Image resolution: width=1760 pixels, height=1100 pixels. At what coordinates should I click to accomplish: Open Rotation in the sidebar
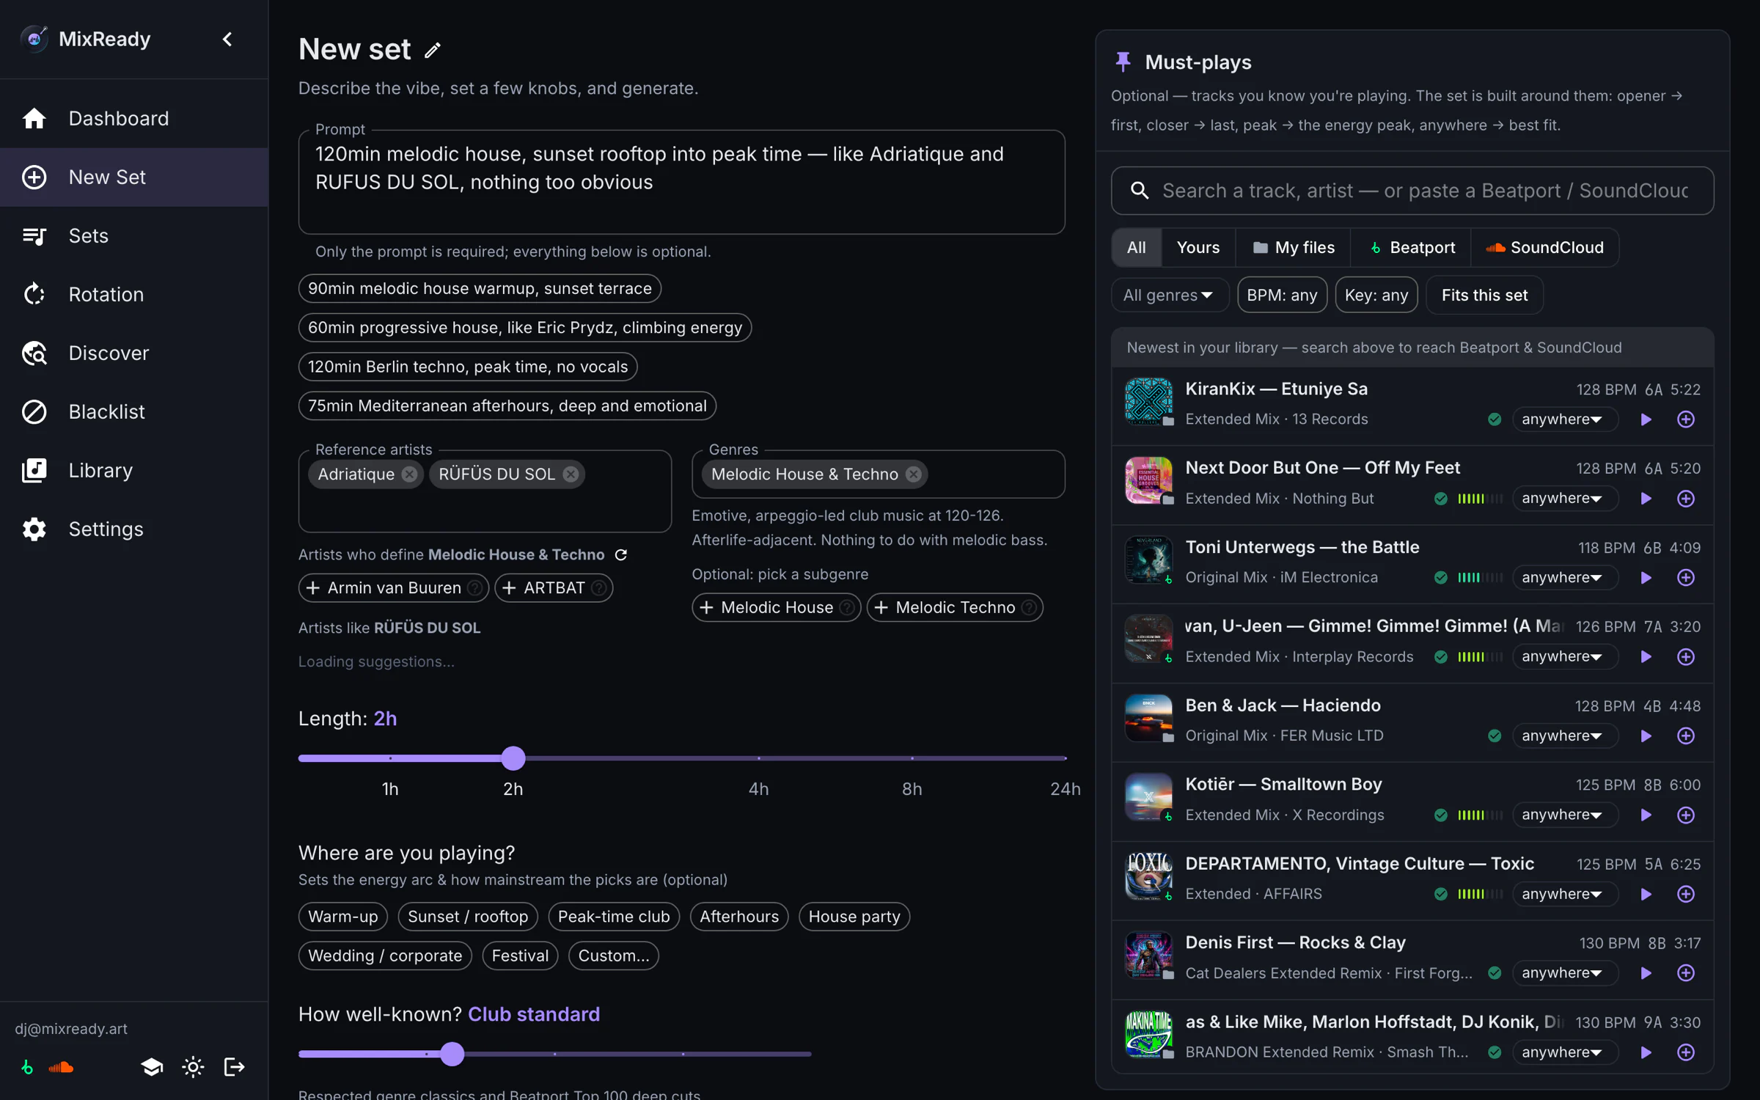[134, 295]
